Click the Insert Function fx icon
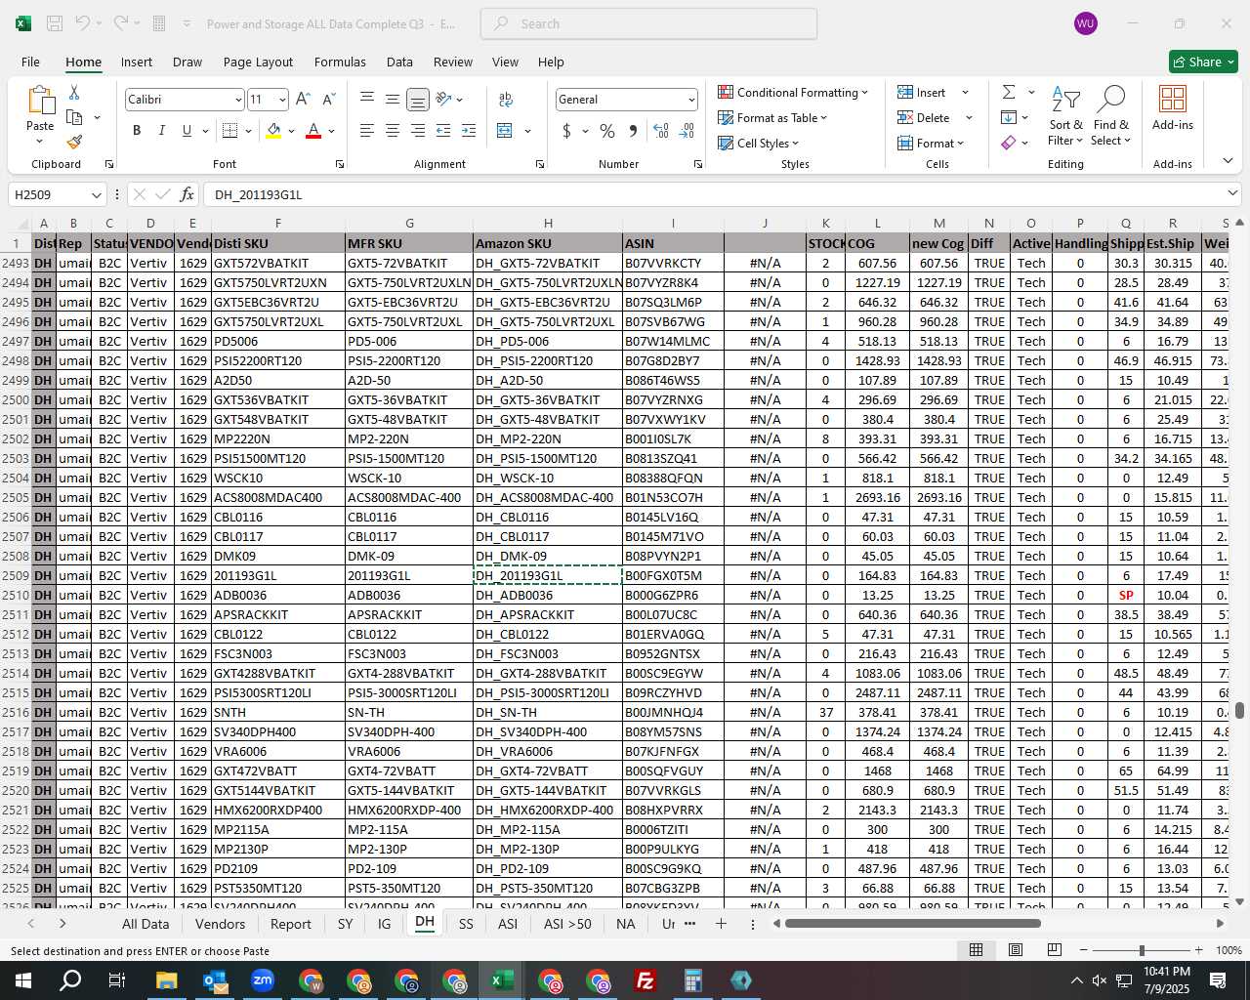 (187, 194)
